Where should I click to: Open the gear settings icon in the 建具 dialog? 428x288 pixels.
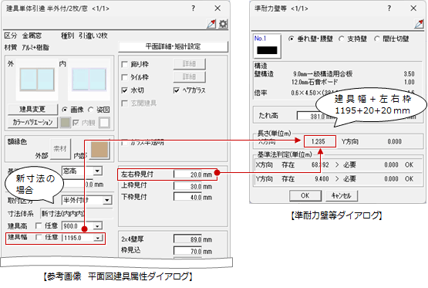[x=224, y=24]
